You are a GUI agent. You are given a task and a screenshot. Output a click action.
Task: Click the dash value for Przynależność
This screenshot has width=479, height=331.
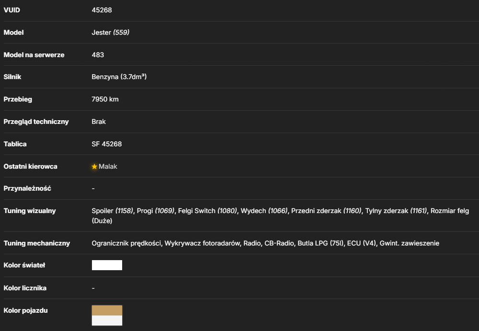93,189
